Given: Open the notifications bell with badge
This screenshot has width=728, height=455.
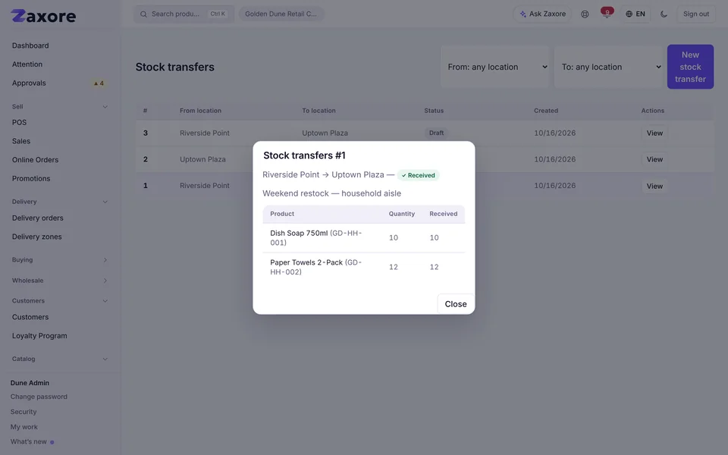Looking at the screenshot, I should coord(607,14).
